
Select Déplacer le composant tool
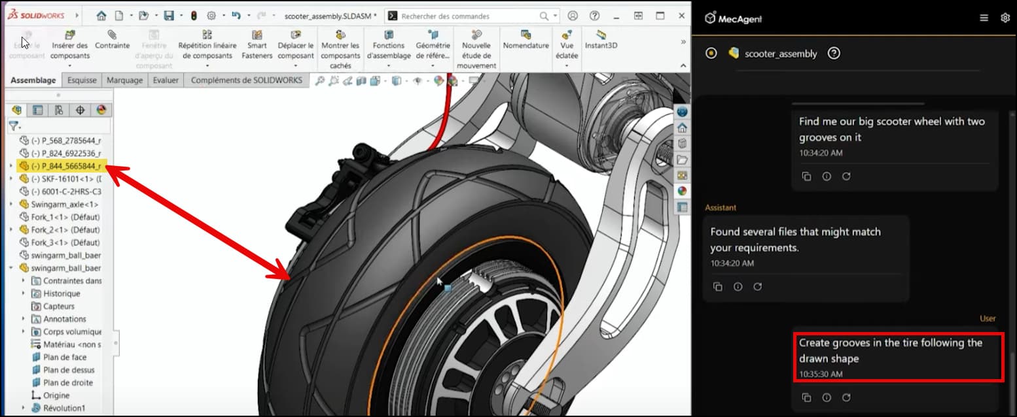point(296,45)
